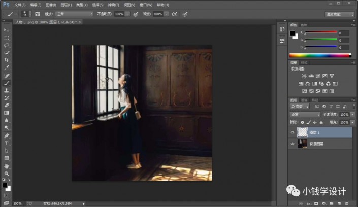
Task: Select the Type tool
Action: coord(7,143)
